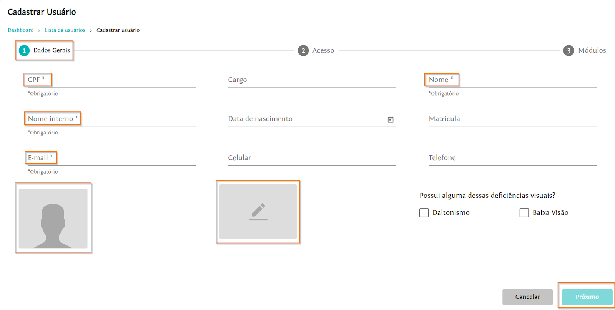Check the Baixa Visão checkbox

(x=524, y=213)
